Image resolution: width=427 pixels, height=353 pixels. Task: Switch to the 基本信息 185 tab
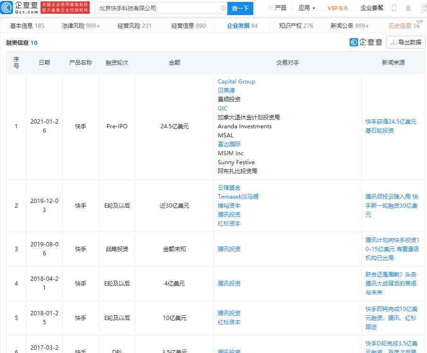[27, 26]
